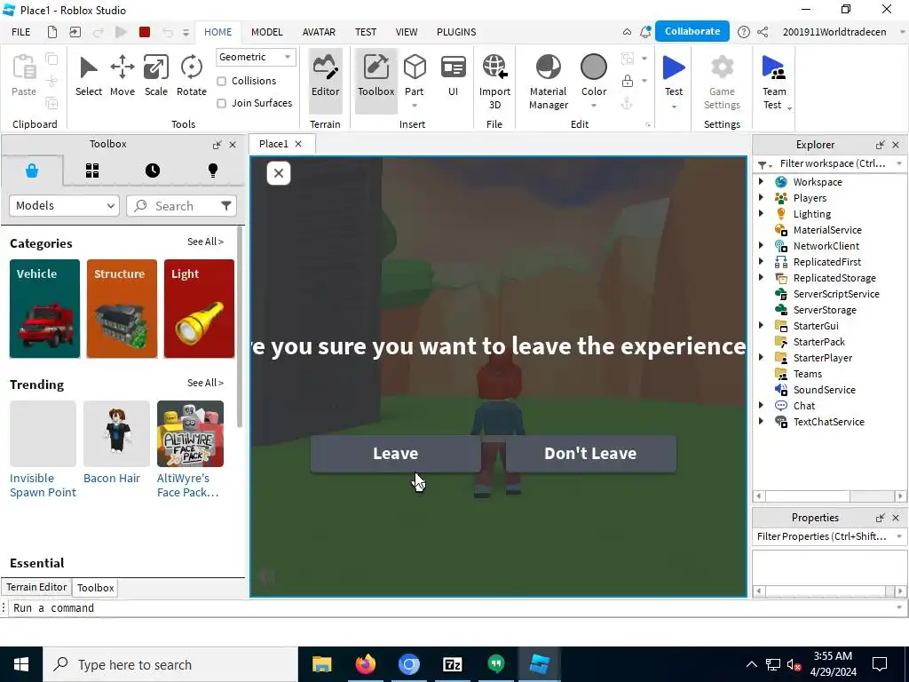Start the blue Test play button
This screenshot has width=909, height=682.
pos(674,67)
